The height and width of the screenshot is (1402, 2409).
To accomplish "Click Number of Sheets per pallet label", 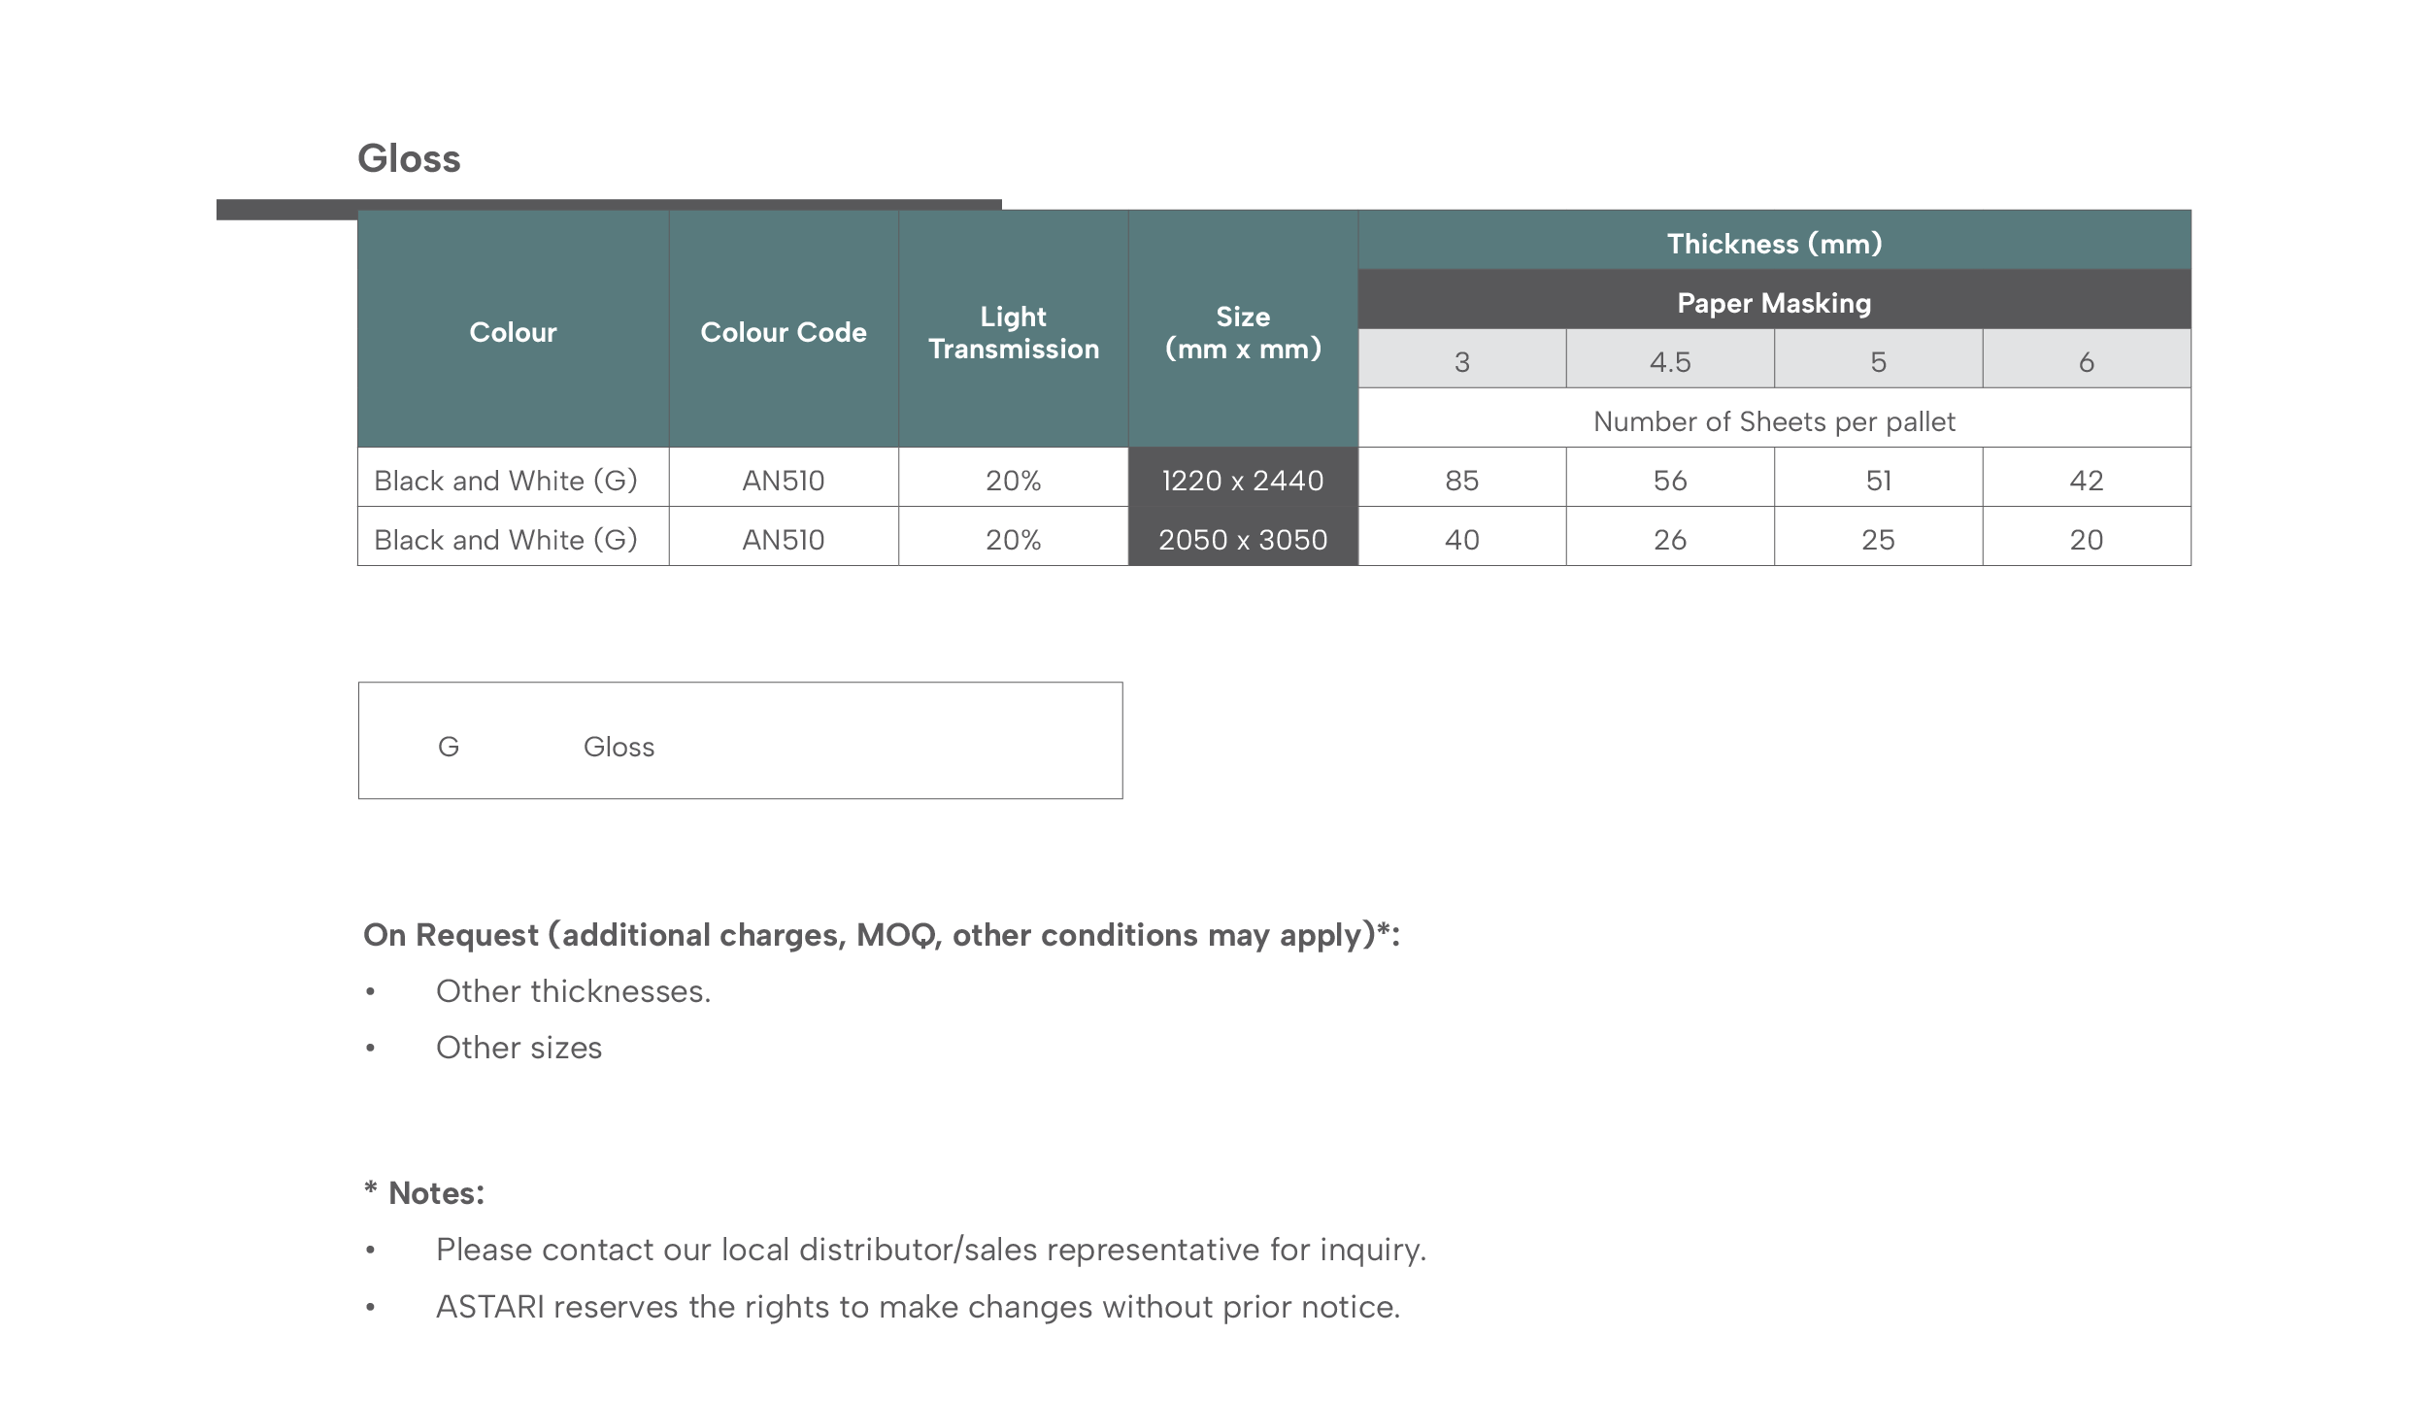I will [1774, 421].
